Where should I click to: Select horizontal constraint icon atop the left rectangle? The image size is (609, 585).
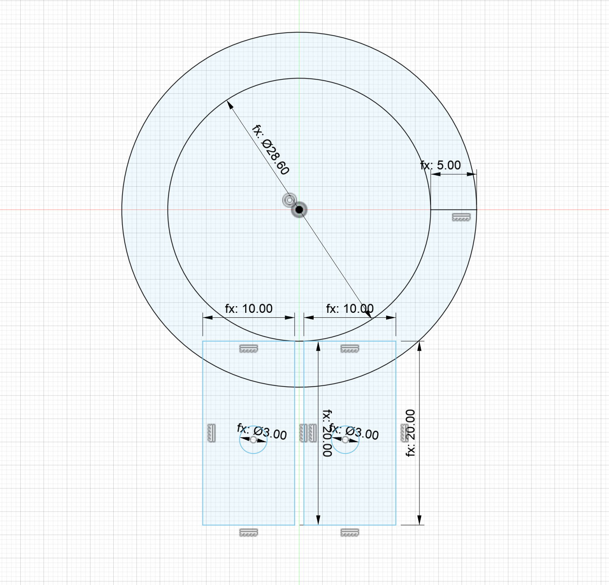tap(248, 349)
